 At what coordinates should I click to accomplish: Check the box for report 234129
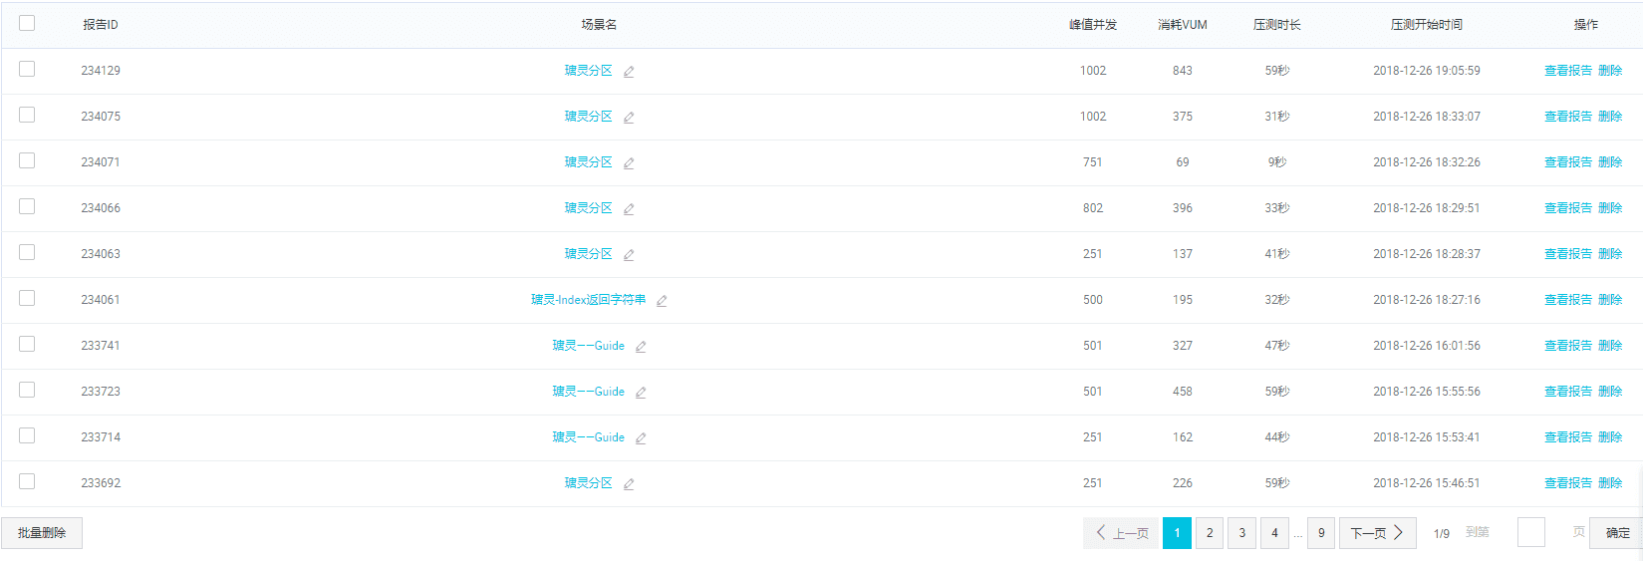click(x=27, y=69)
